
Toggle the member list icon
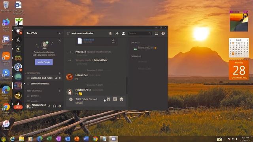(x=123, y=33)
